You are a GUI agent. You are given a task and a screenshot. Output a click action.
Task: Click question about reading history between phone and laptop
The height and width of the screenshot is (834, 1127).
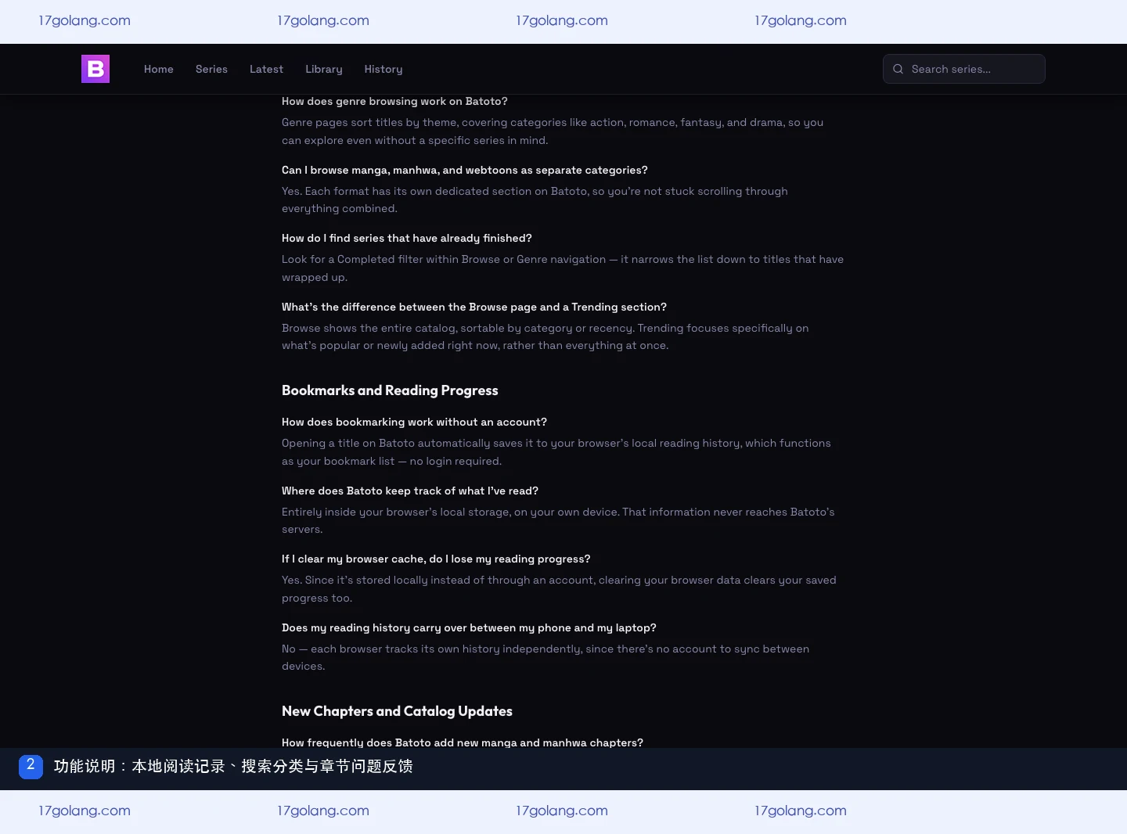(469, 627)
